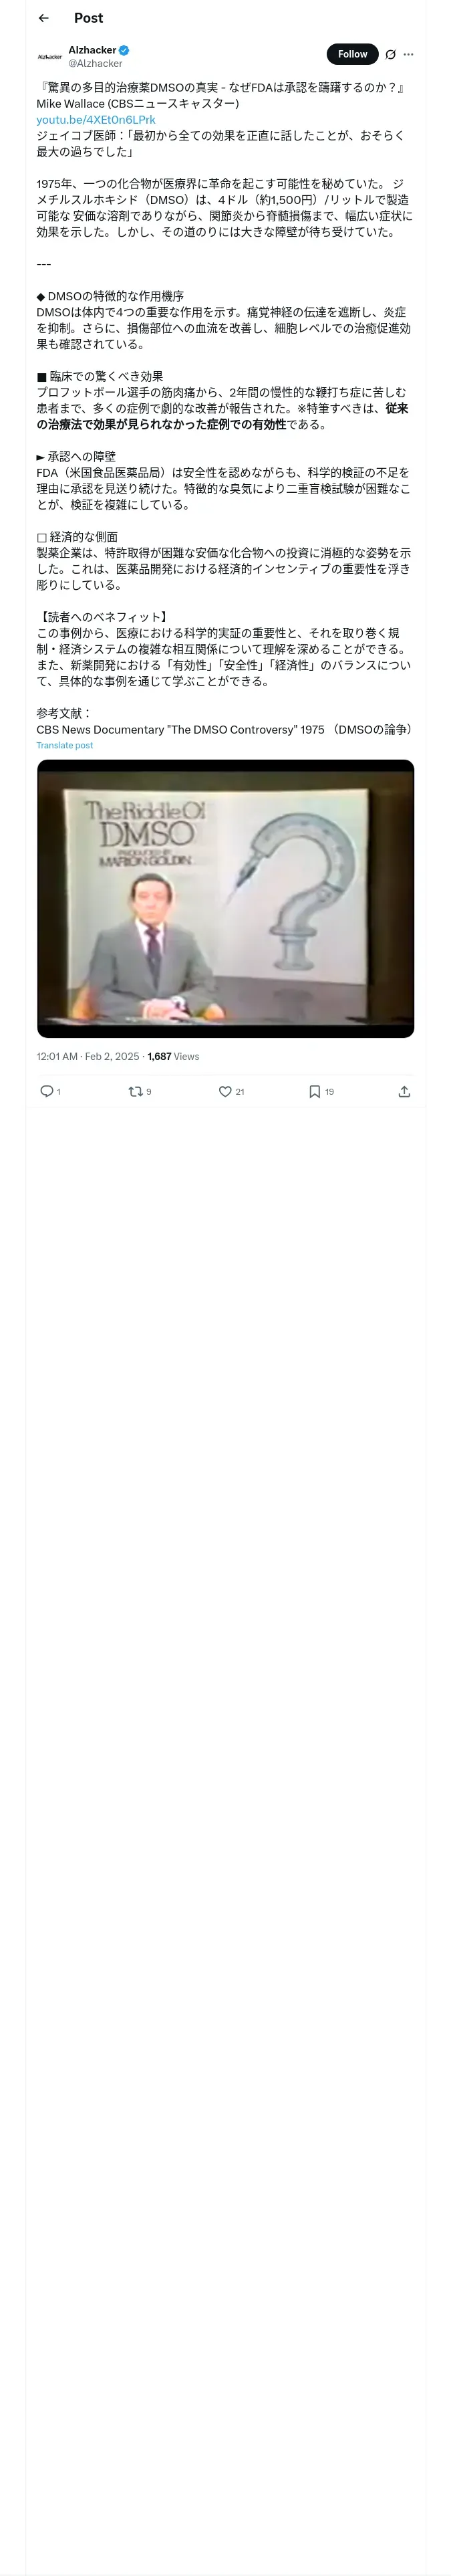This screenshot has width=451, height=2576.
Task: Follow the Alzhacker account
Action: point(352,54)
